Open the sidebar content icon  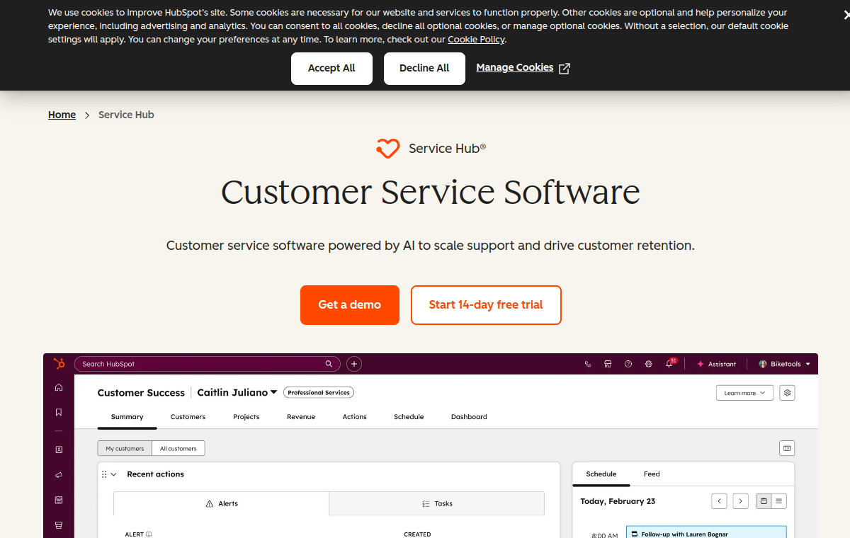coord(59,500)
